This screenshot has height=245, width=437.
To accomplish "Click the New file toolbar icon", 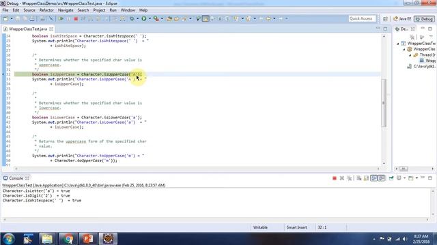I will point(5,18).
